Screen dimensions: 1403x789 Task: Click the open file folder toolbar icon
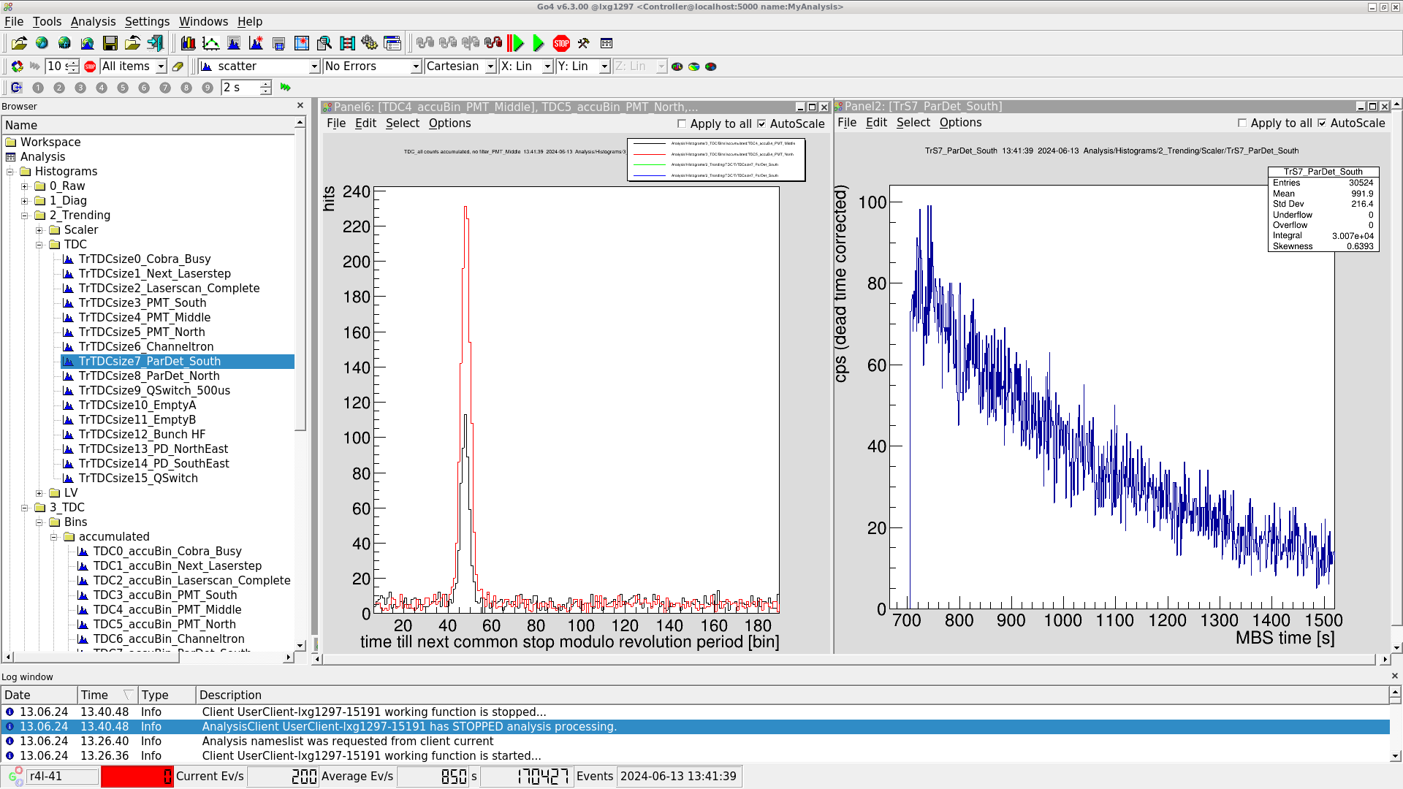coord(19,44)
